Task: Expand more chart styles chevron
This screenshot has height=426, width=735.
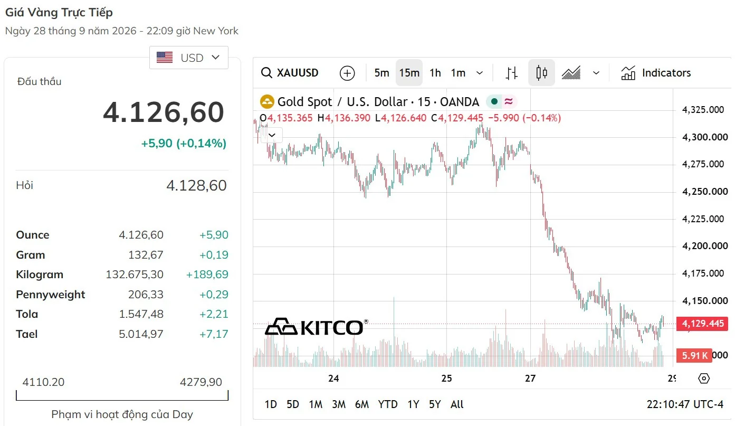Action: coord(596,73)
